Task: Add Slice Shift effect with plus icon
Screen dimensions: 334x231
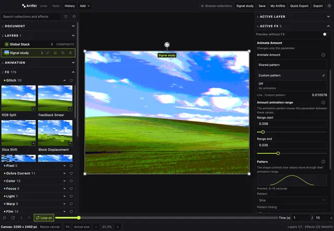Action: [x=33, y=144]
